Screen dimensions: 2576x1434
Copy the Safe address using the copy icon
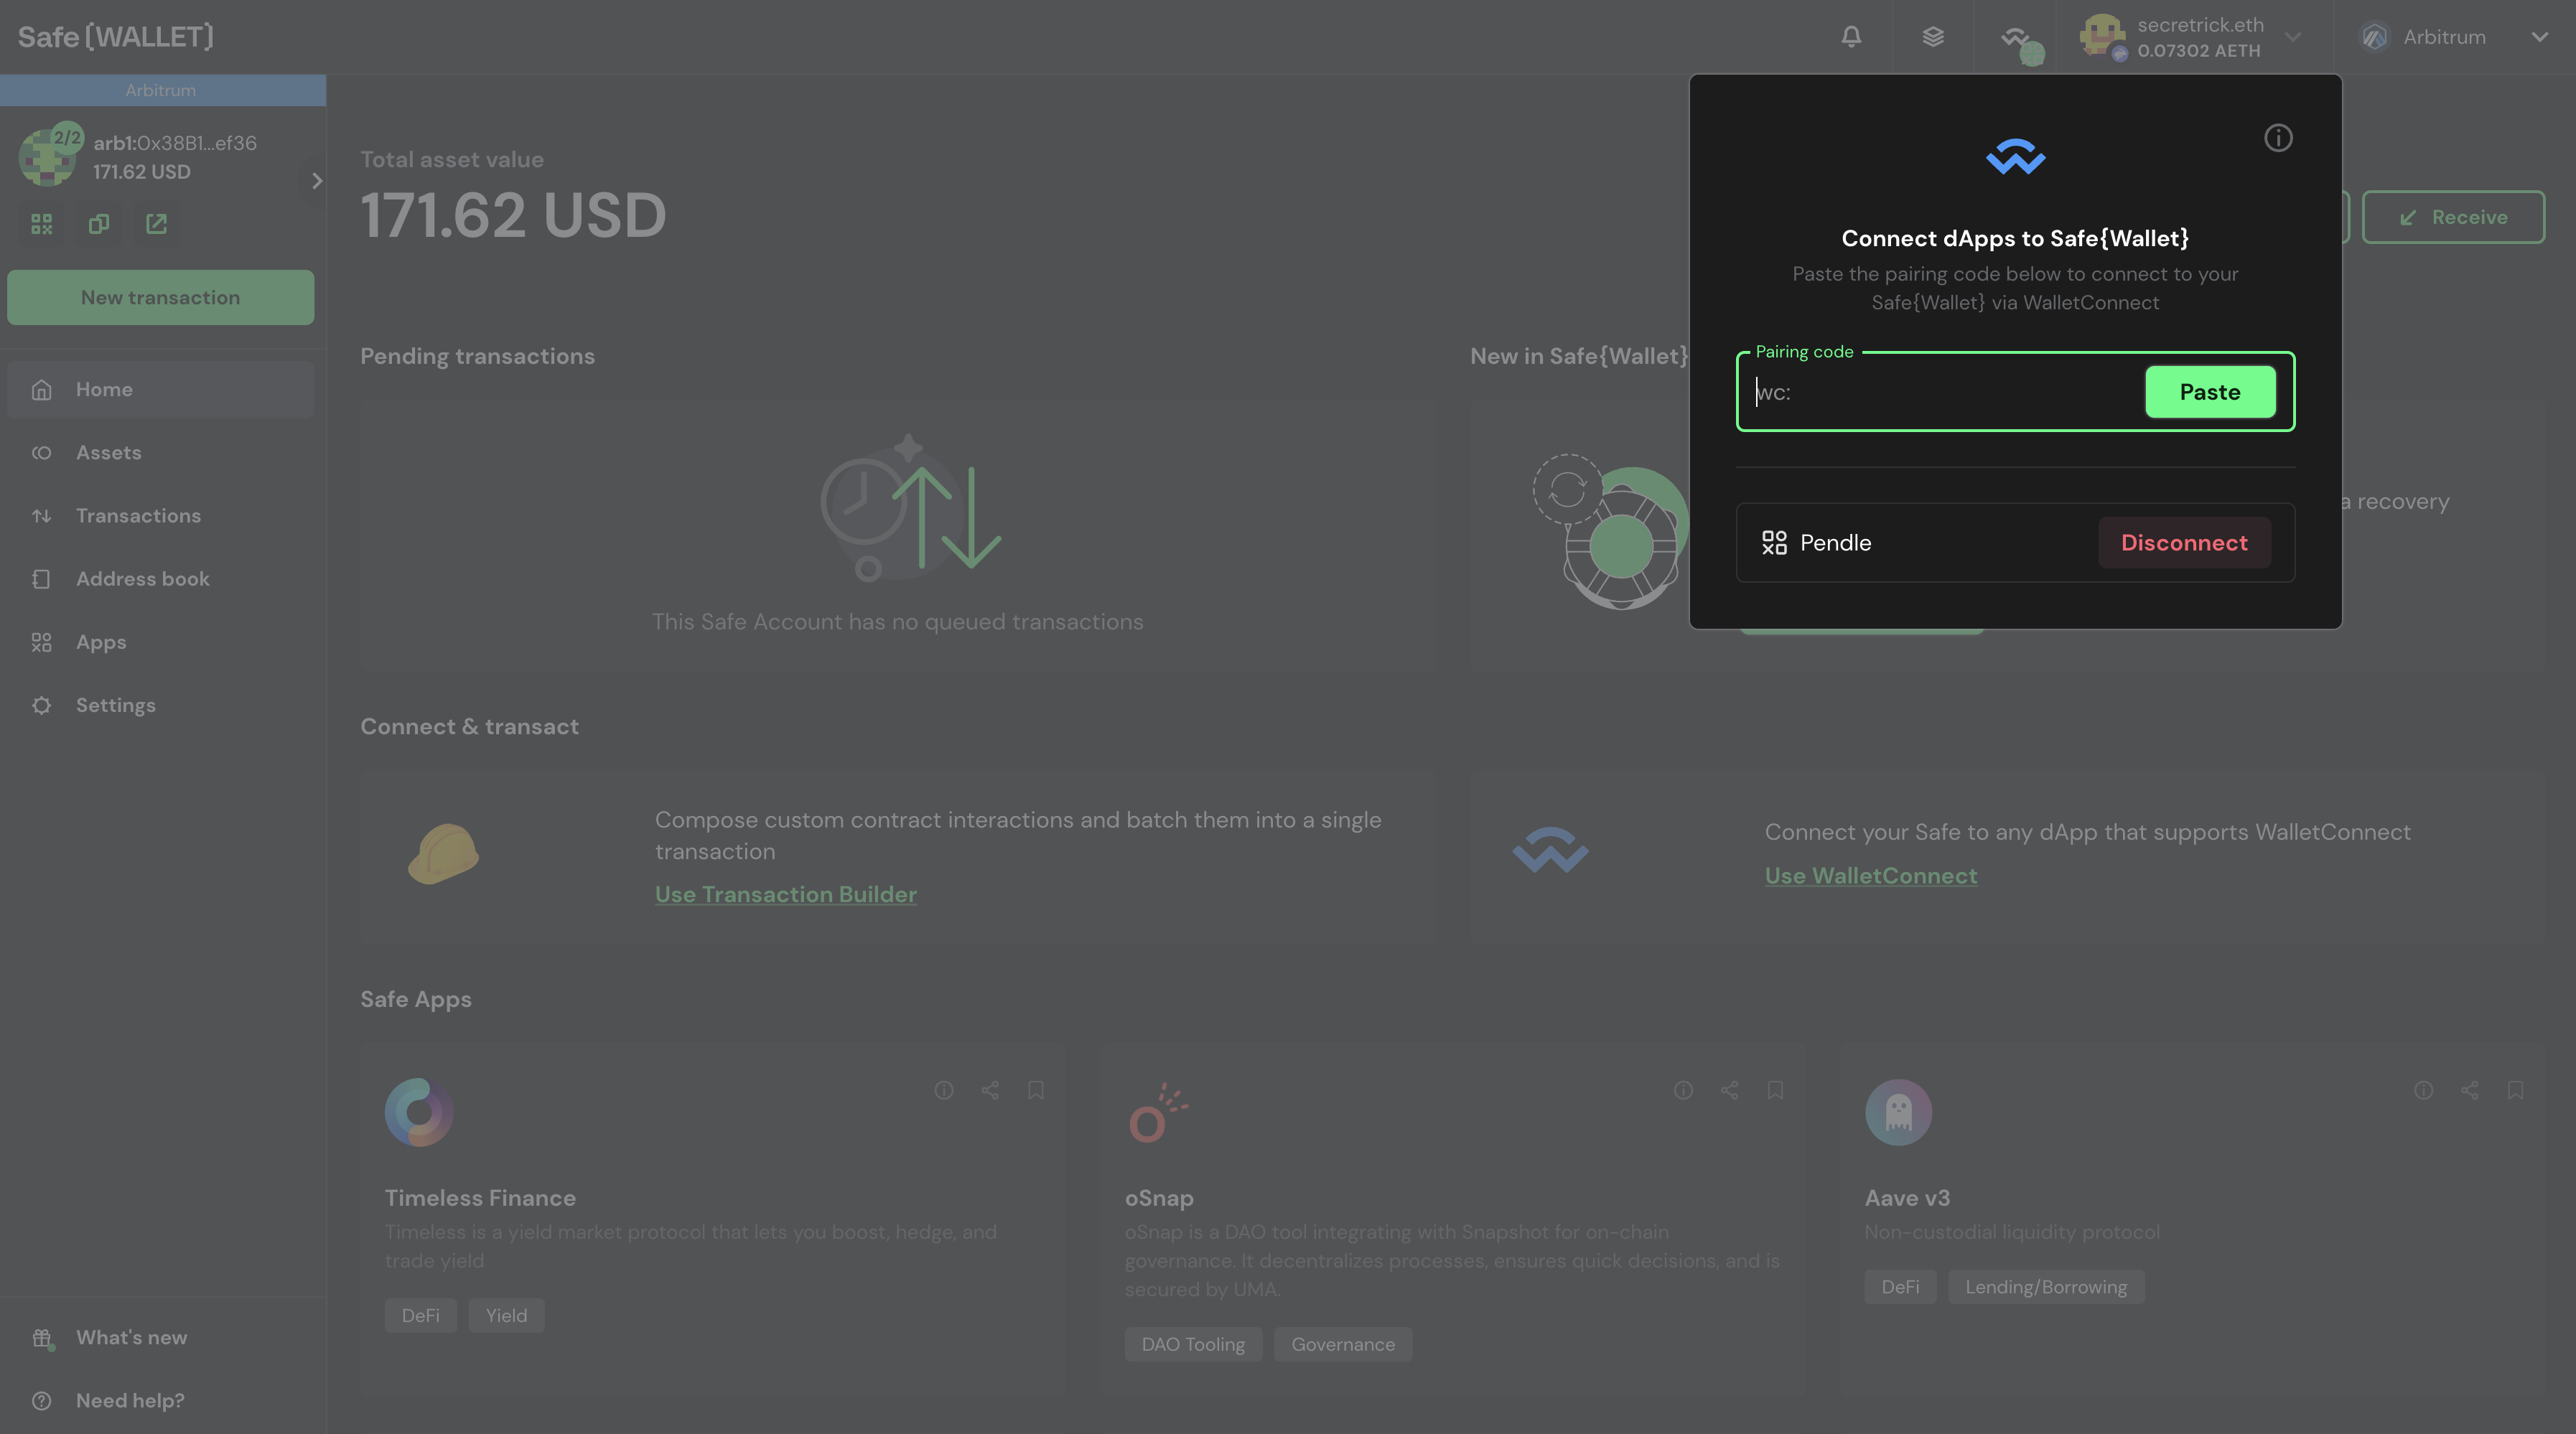[98, 224]
